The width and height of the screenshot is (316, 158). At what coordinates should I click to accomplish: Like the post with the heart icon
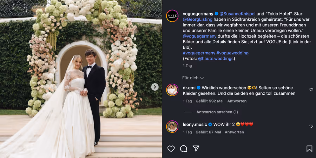[171, 149]
